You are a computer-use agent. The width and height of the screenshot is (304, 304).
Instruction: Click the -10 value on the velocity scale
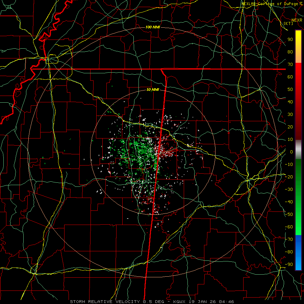289,164
